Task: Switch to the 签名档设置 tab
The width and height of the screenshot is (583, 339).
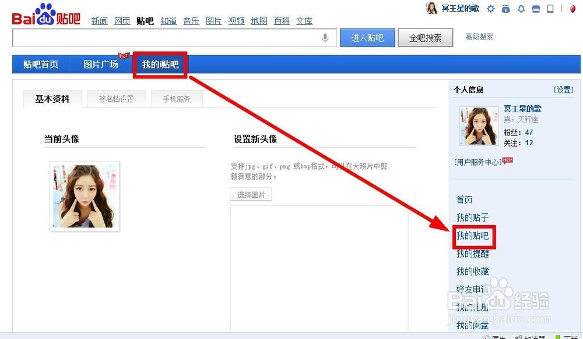Action: [117, 99]
